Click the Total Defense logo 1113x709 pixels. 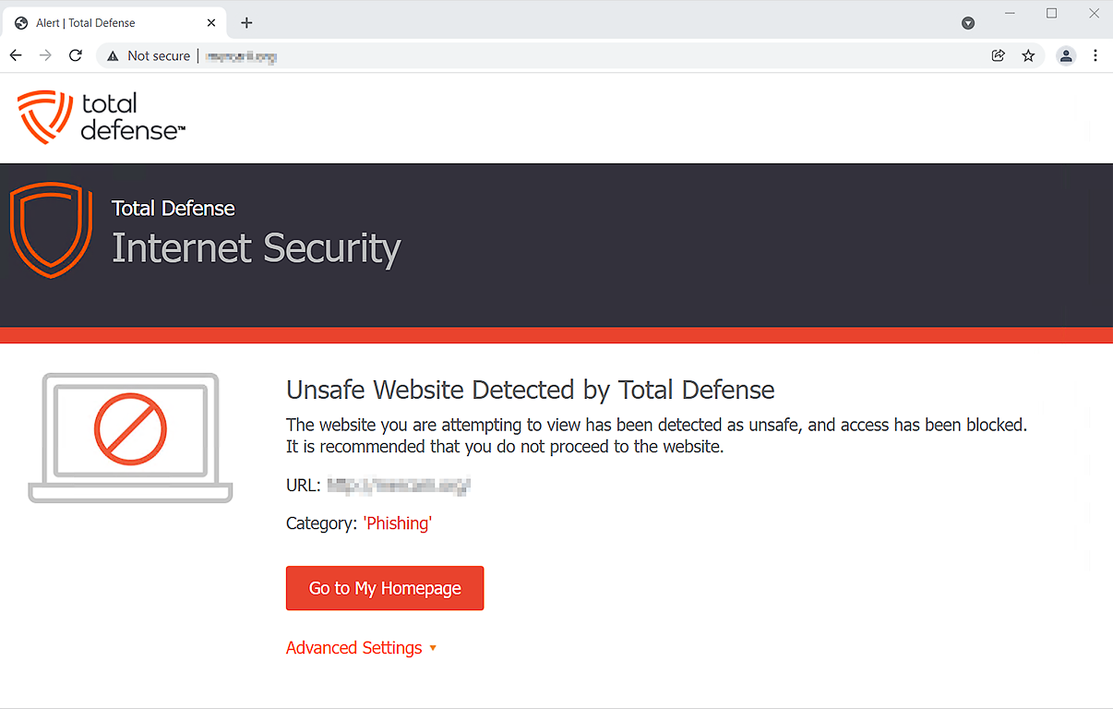point(100,117)
